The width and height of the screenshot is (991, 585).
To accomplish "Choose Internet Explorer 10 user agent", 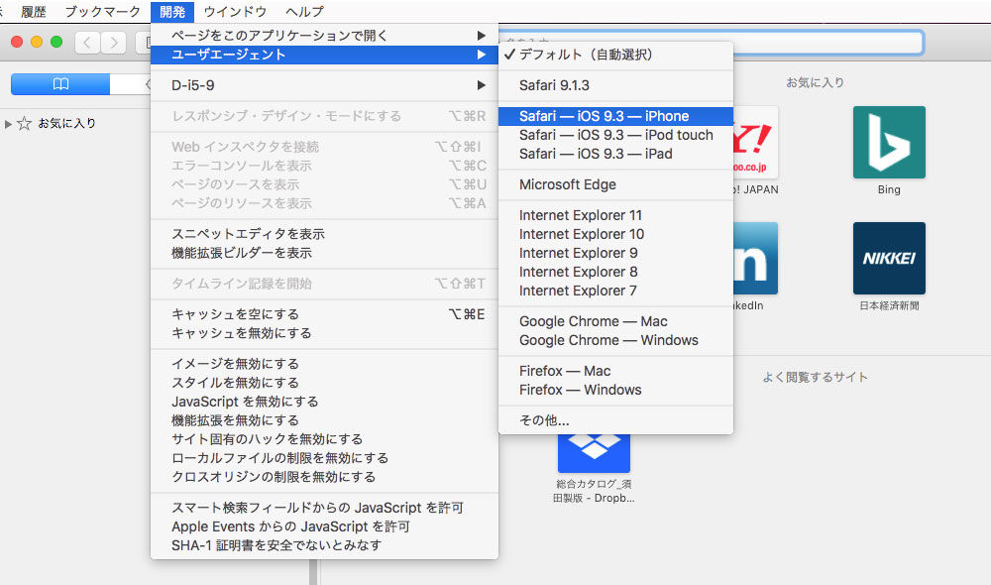I will [x=615, y=234].
